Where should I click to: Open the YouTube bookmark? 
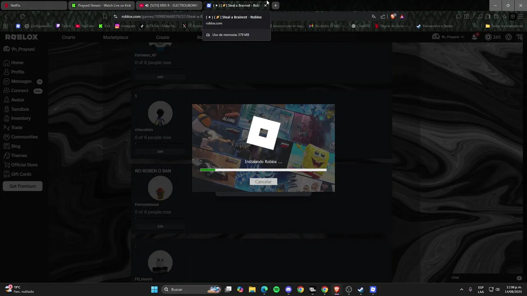click(85, 26)
